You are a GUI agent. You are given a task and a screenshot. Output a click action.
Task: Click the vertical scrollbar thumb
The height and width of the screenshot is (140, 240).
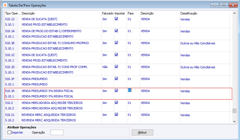[x=234, y=111]
